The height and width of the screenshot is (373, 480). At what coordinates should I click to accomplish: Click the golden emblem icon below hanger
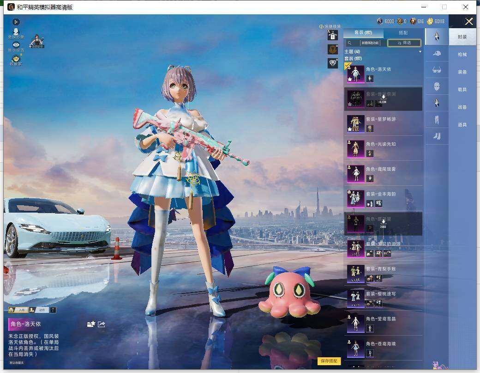coord(333,49)
